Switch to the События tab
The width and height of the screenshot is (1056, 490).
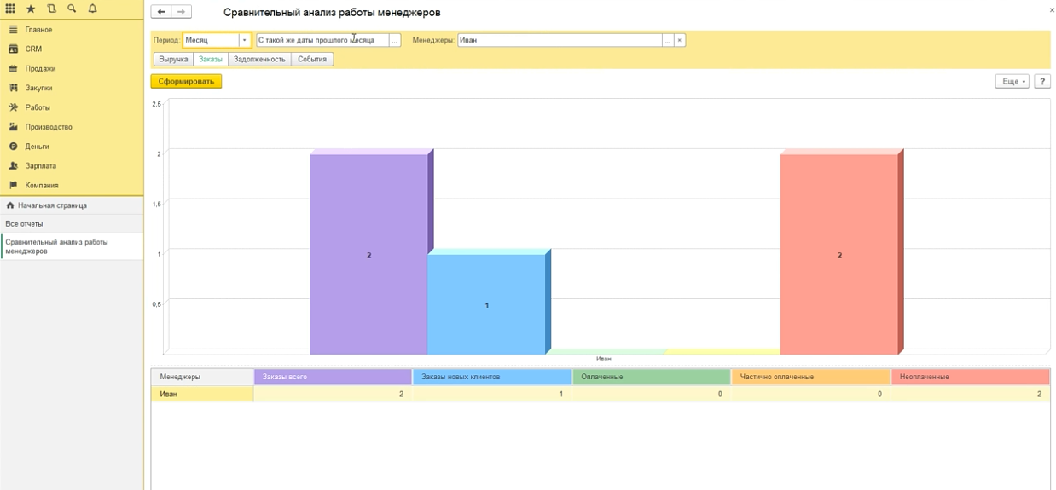pos(312,59)
